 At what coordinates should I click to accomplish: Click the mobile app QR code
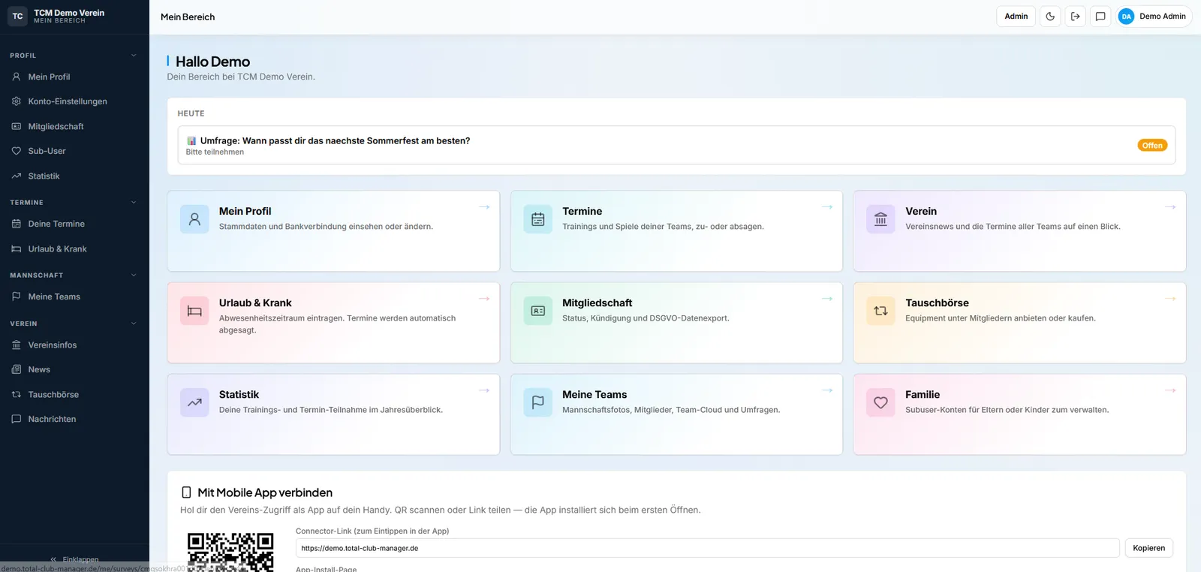[x=230, y=552]
